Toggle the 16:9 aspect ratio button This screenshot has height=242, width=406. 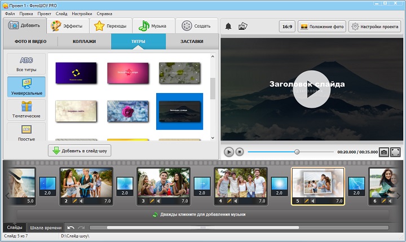[x=286, y=26]
